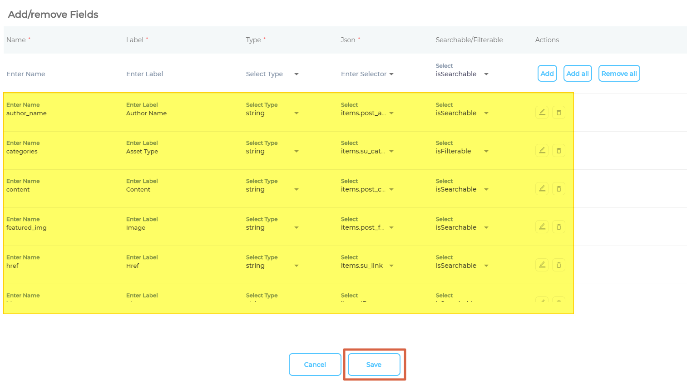Open the Select Type dropdown in new-field row

(273, 74)
